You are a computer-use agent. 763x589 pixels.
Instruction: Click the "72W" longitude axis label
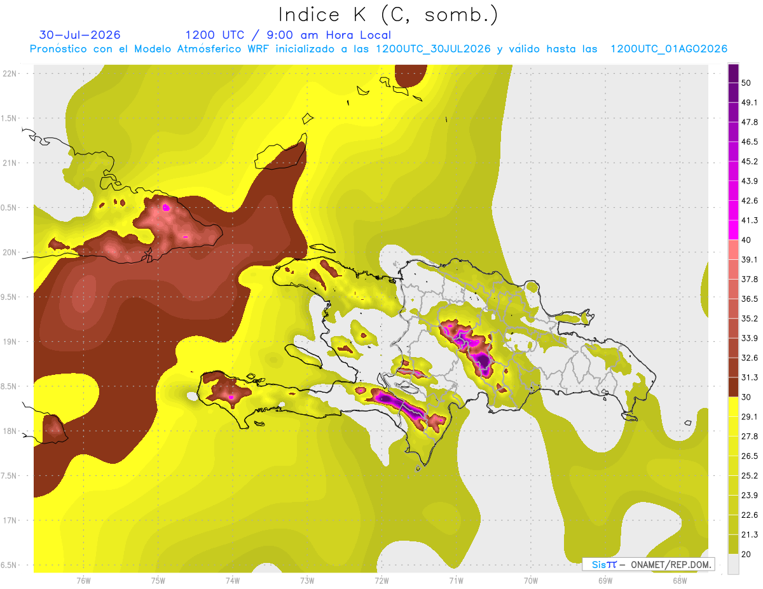[x=381, y=581]
